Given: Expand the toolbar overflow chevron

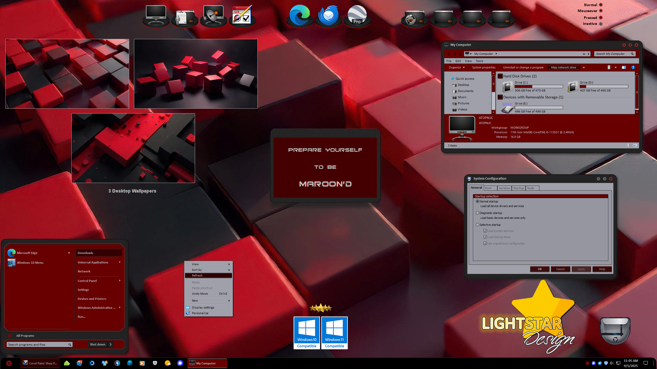Looking at the screenshot, I should 584,67.
